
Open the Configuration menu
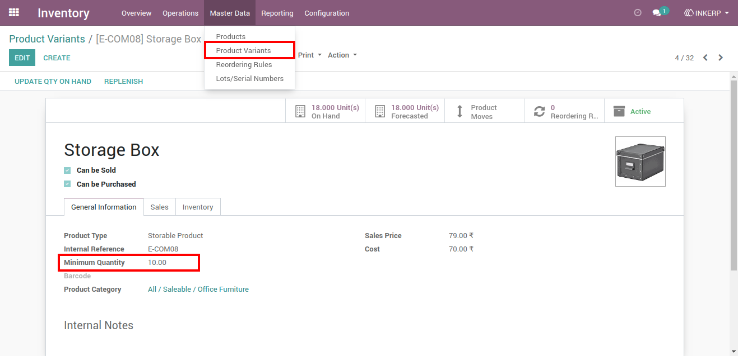327,13
